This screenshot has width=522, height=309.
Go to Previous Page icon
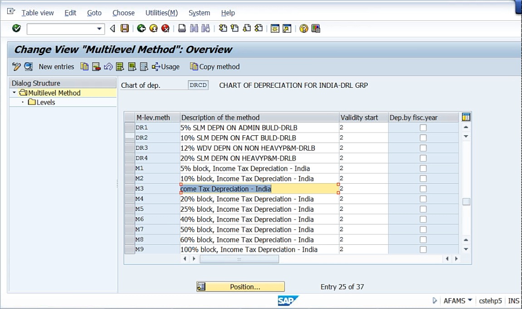coord(235,29)
